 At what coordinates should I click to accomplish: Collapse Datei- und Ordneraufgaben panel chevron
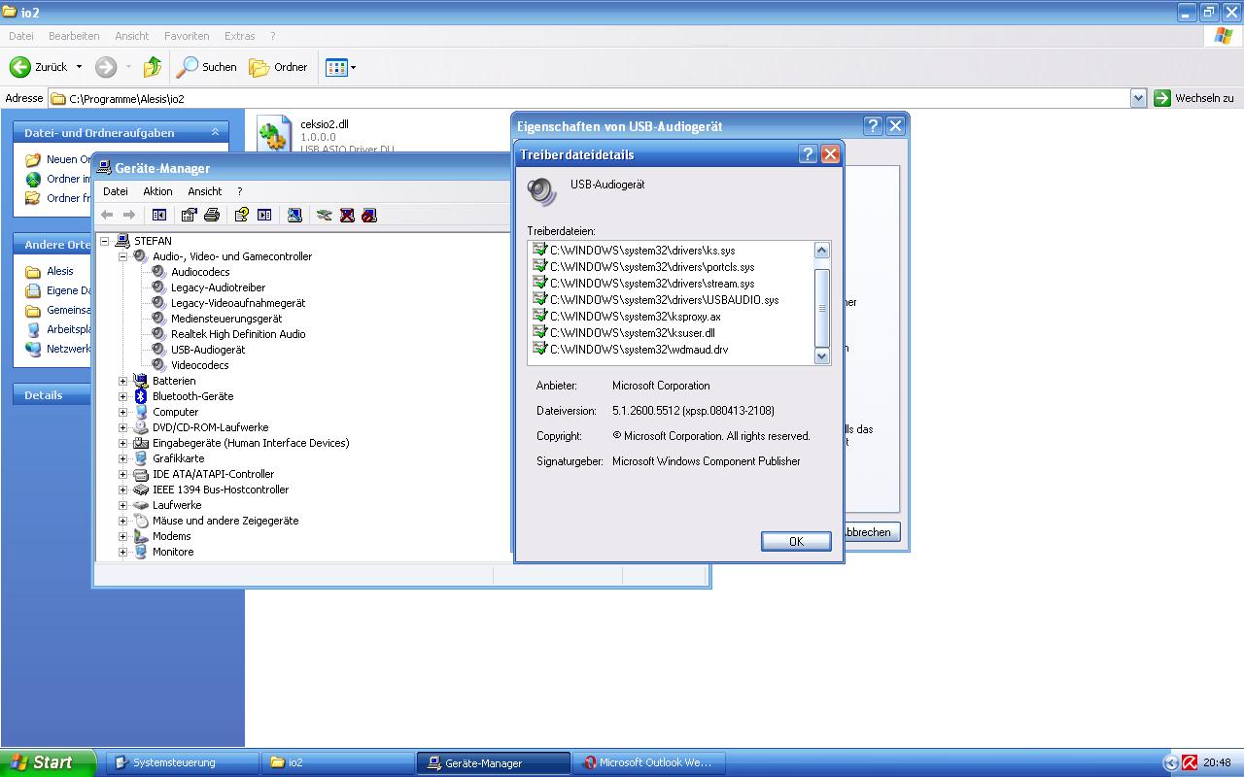(x=215, y=132)
